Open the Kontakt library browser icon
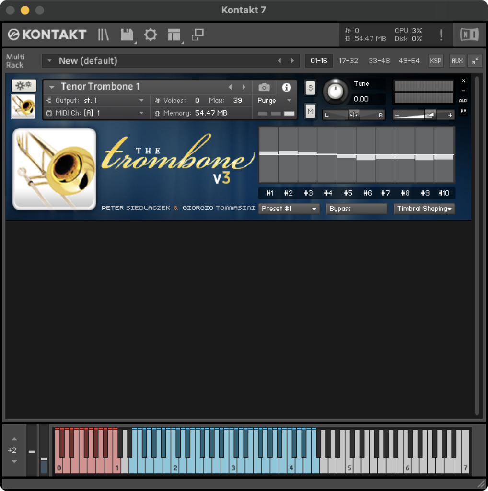Viewport: 488px width, 491px height. click(x=103, y=35)
